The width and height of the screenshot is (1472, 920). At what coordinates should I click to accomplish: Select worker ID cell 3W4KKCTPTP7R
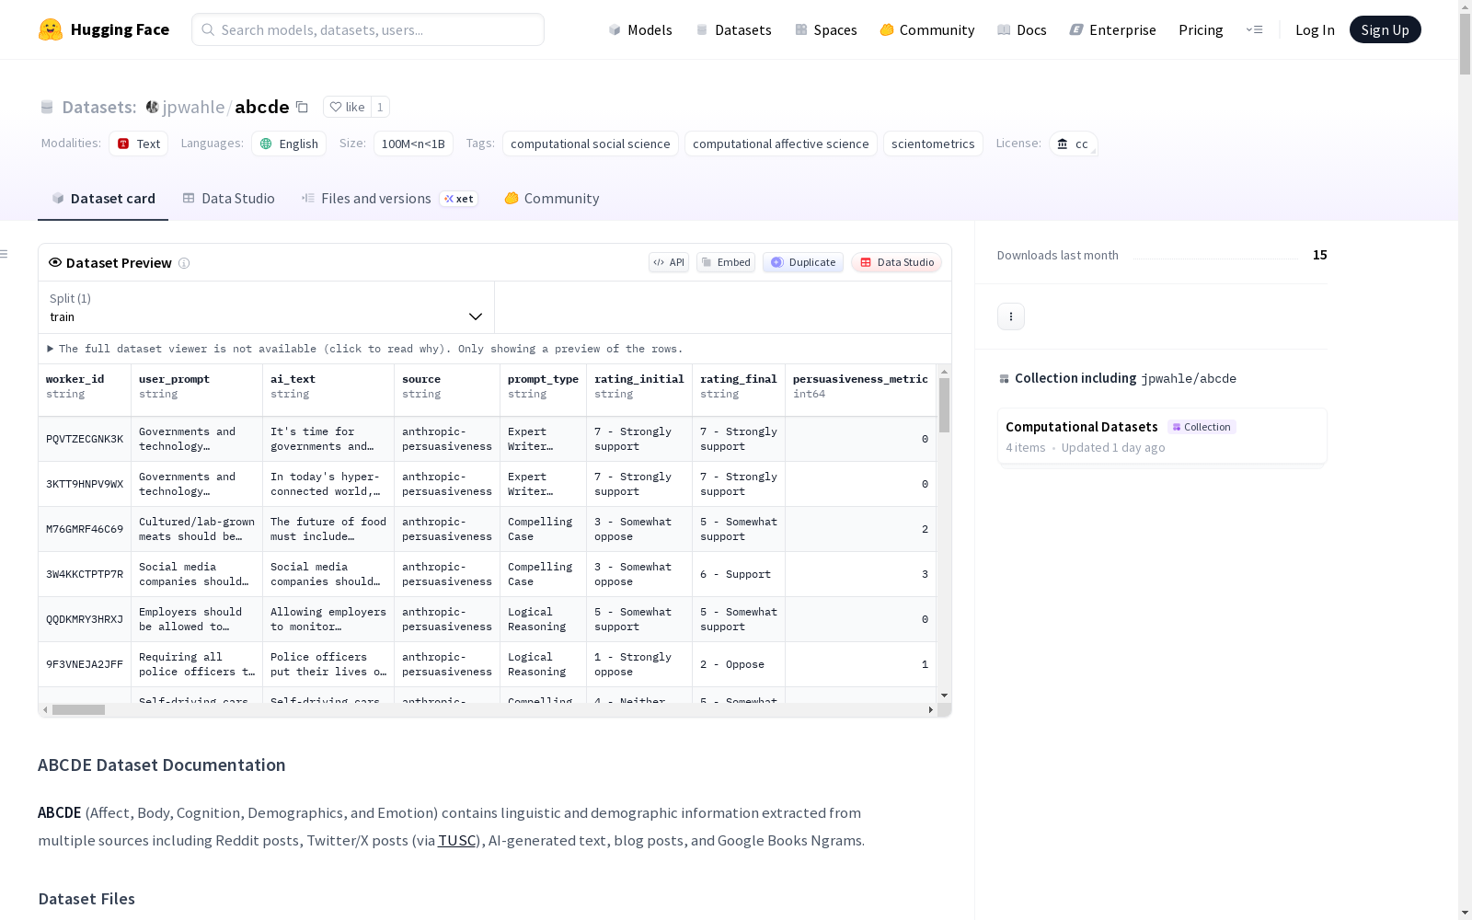click(x=85, y=574)
